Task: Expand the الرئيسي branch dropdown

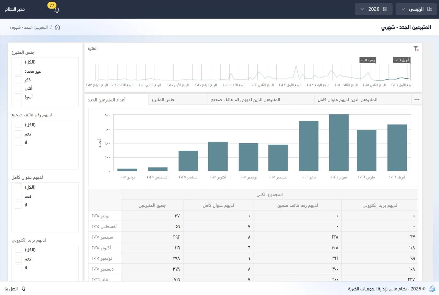Action: [x=416, y=9]
